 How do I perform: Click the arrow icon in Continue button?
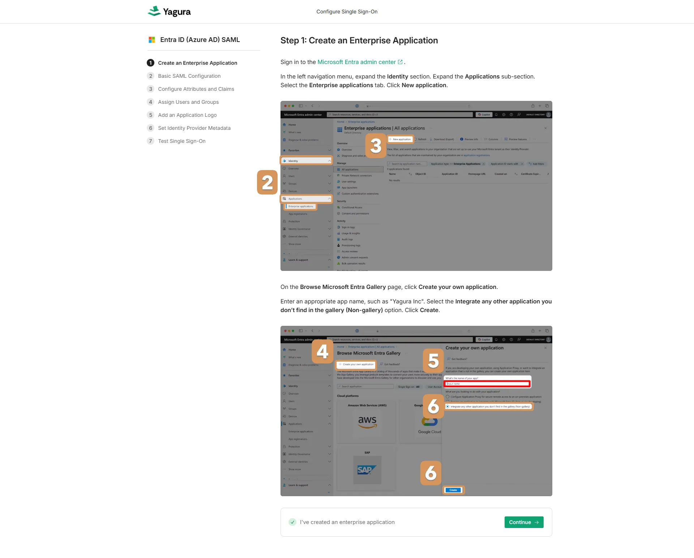537,522
